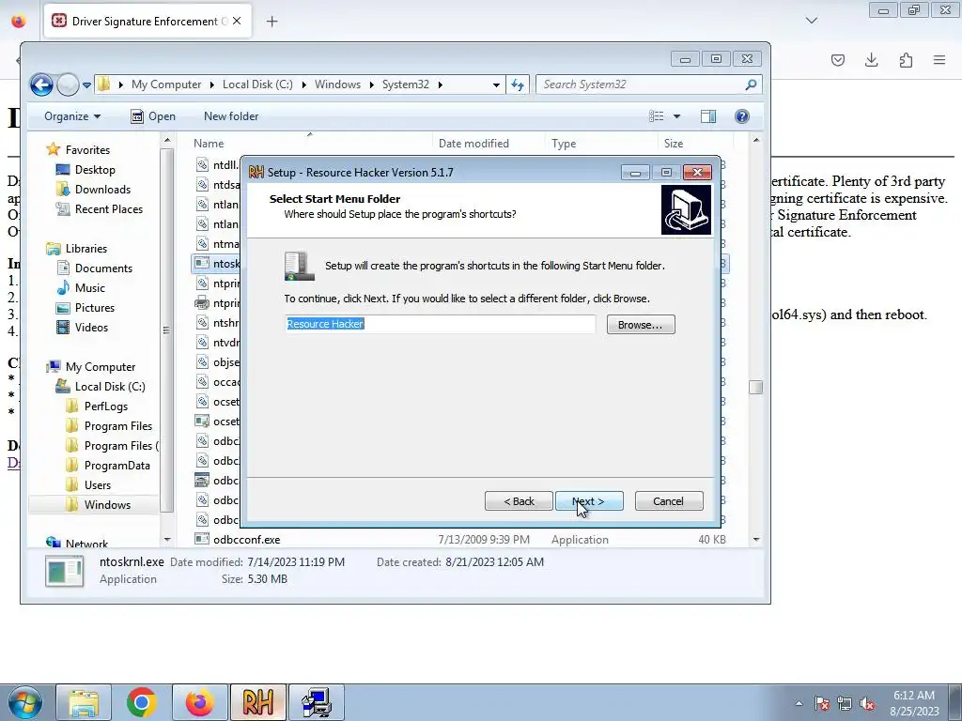Open File Explorer from taskbar
This screenshot has height=721, width=962.
click(x=84, y=702)
